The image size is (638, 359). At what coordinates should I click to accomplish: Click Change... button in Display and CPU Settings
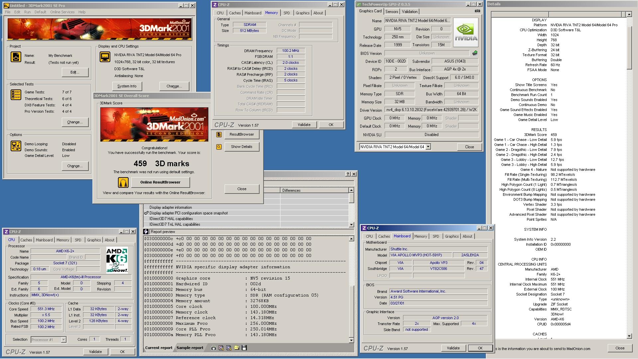coord(174,86)
